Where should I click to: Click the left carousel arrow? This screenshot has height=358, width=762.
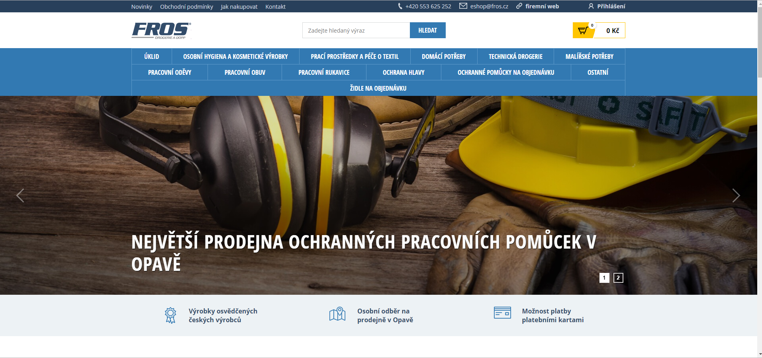click(x=21, y=195)
